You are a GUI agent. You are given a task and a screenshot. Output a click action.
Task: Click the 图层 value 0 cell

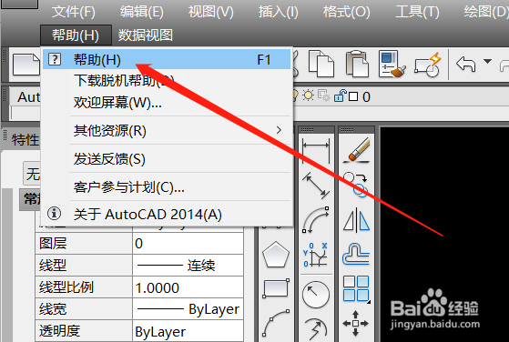(x=188, y=244)
